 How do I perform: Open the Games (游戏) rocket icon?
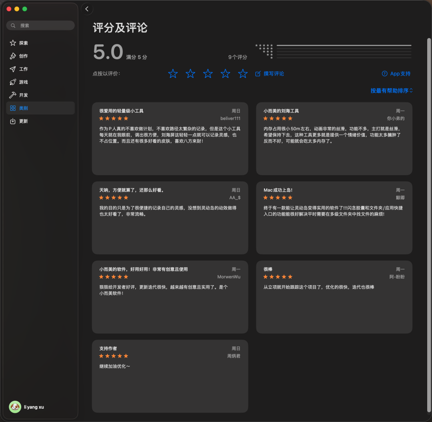(x=13, y=82)
